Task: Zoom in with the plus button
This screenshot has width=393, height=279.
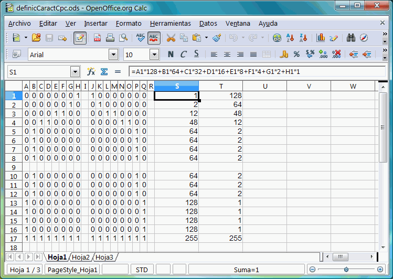Action: 380,270
